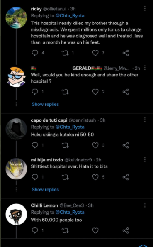Like Chilli Lemon's 60,000 people tweet
This screenshot has width=153, height=247.
click(95, 230)
